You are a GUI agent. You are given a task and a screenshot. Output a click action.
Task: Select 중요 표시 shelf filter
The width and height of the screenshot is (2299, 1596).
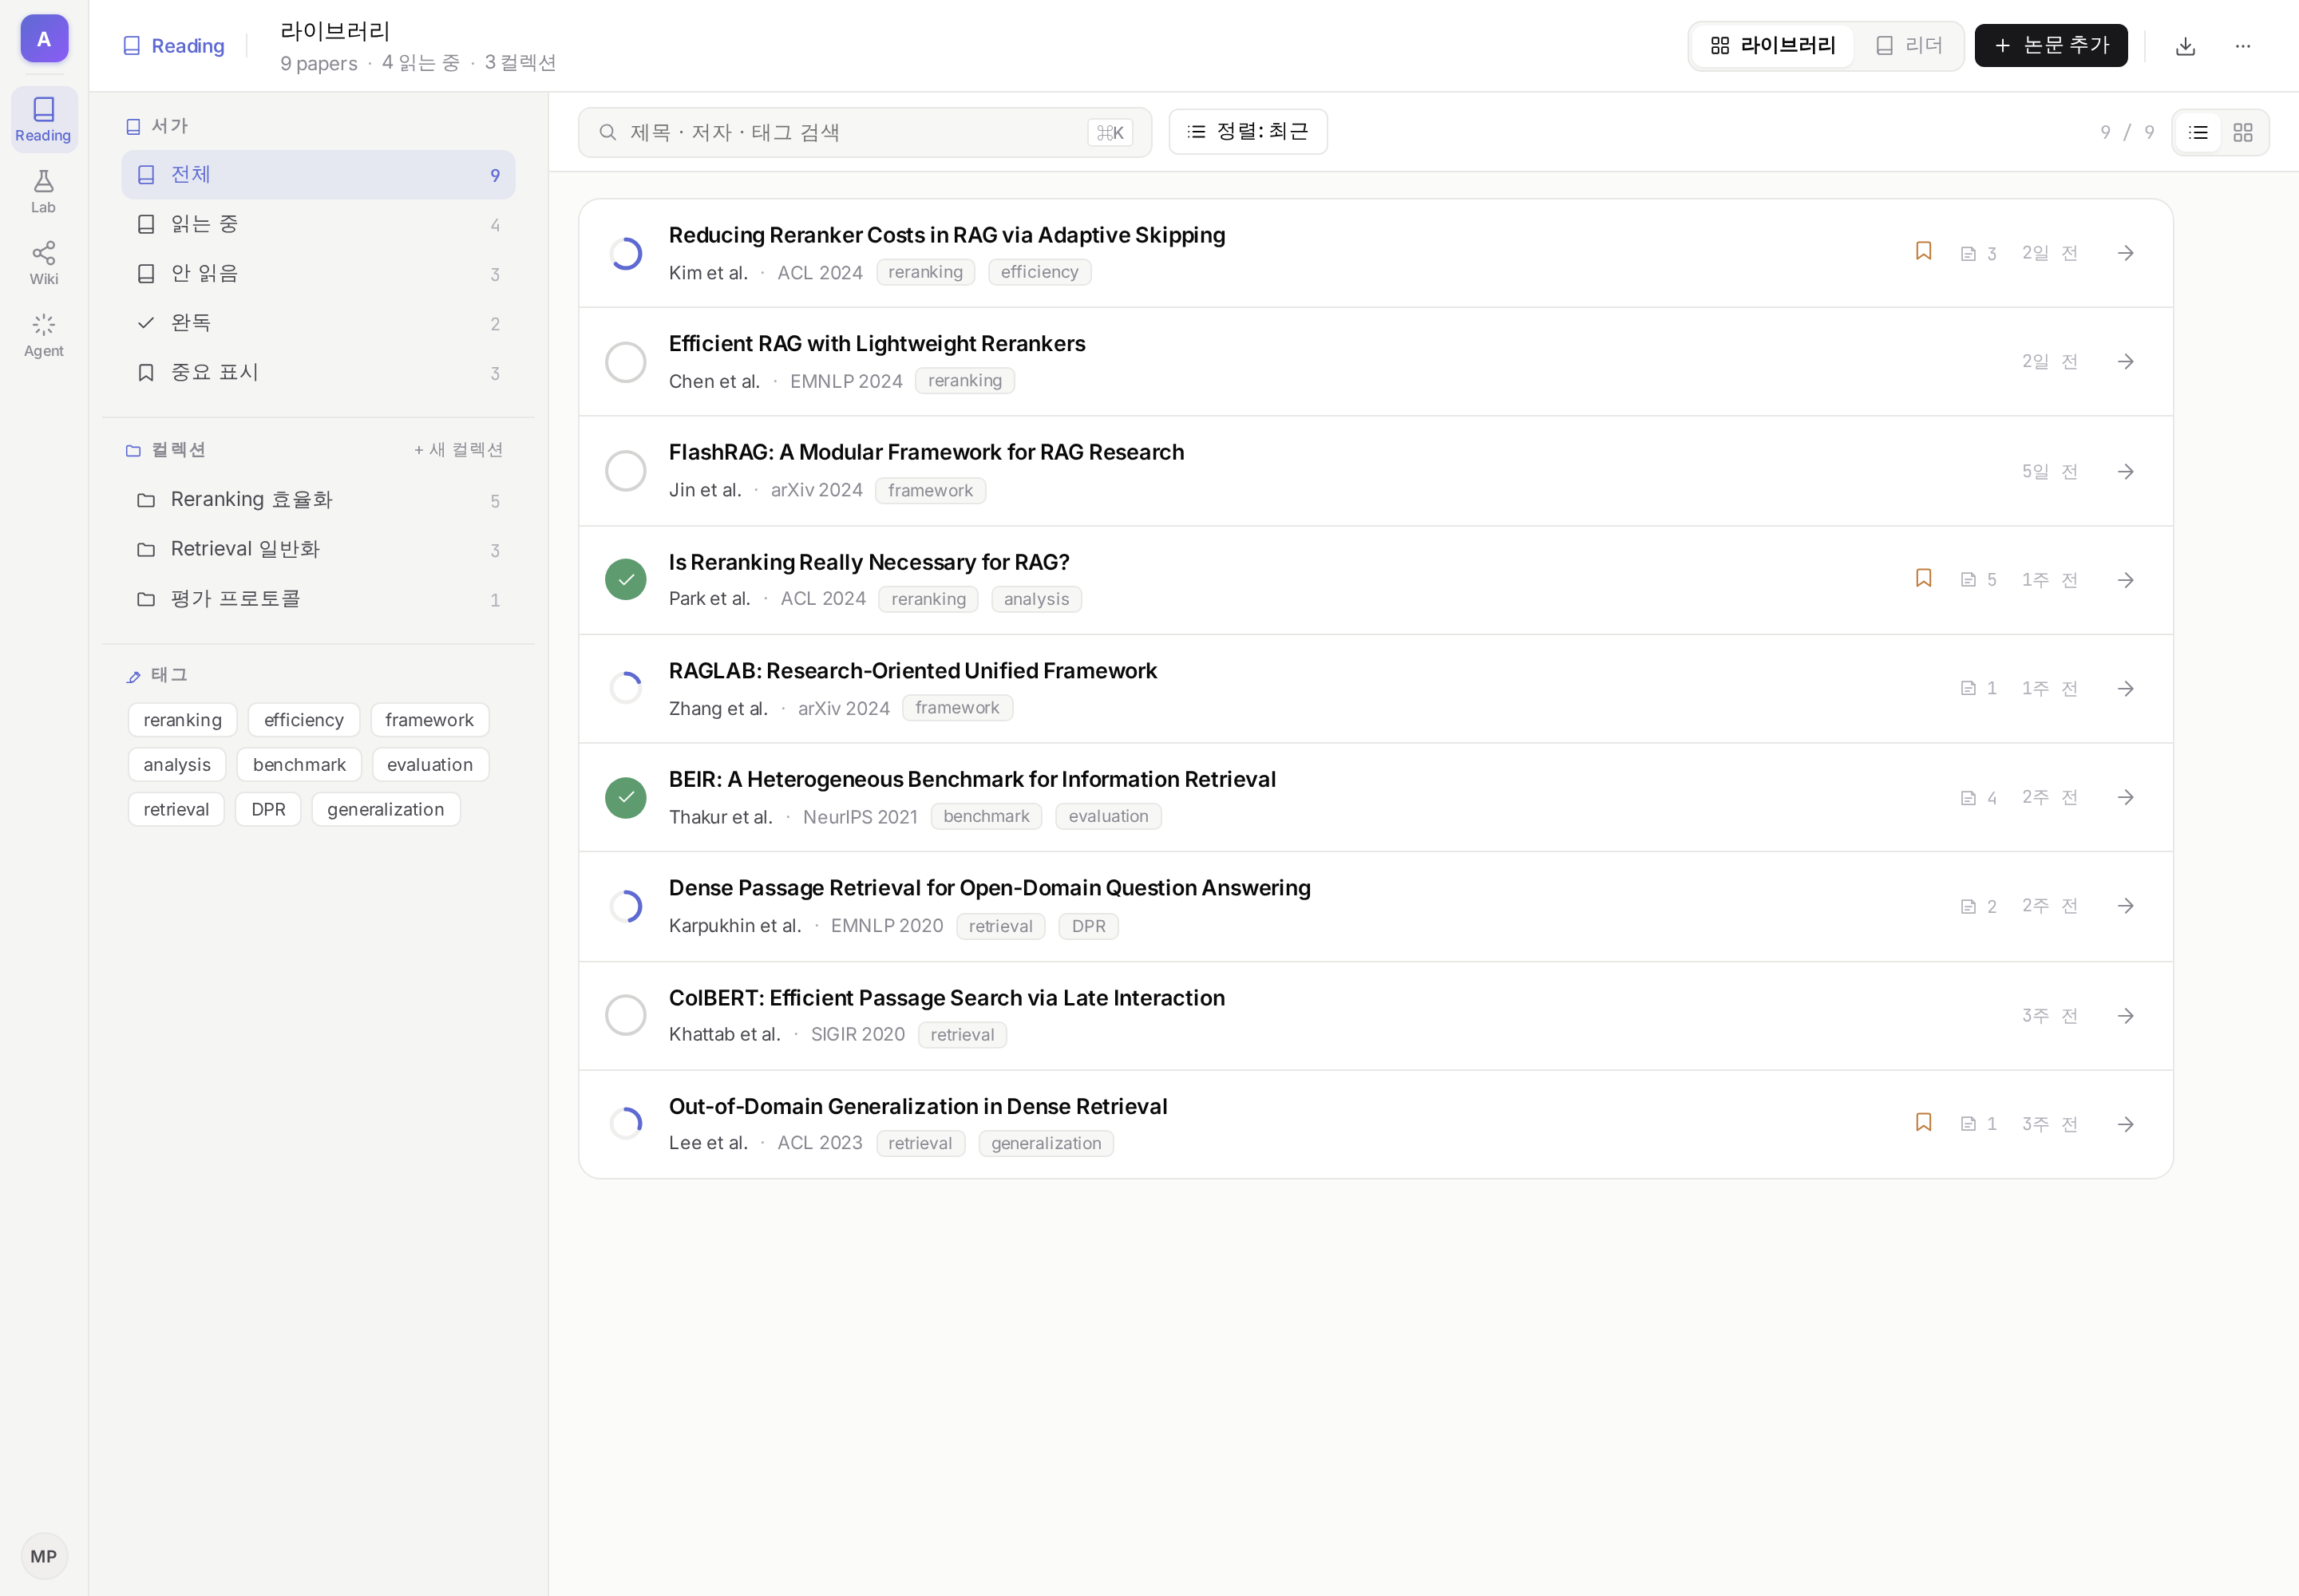[x=319, y=372]
